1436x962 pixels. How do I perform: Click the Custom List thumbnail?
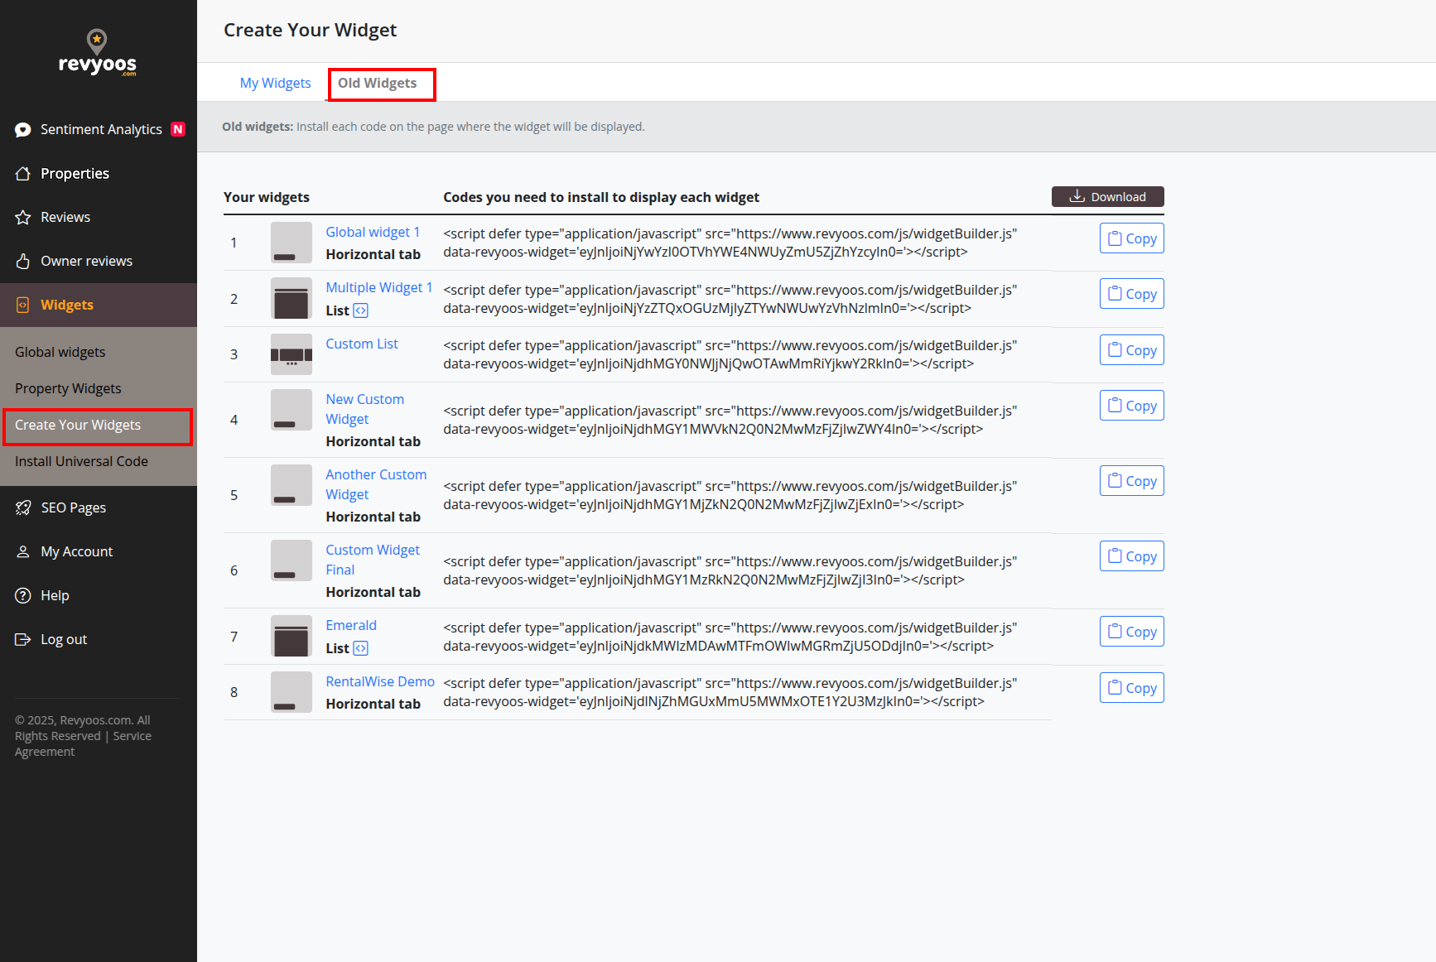click(x=292, y=354)
